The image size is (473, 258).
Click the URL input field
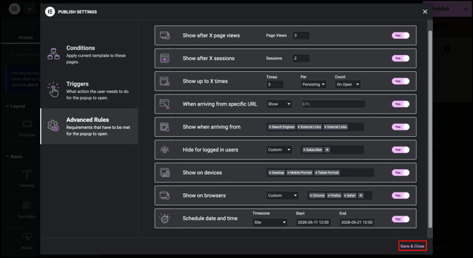[333, 104]
